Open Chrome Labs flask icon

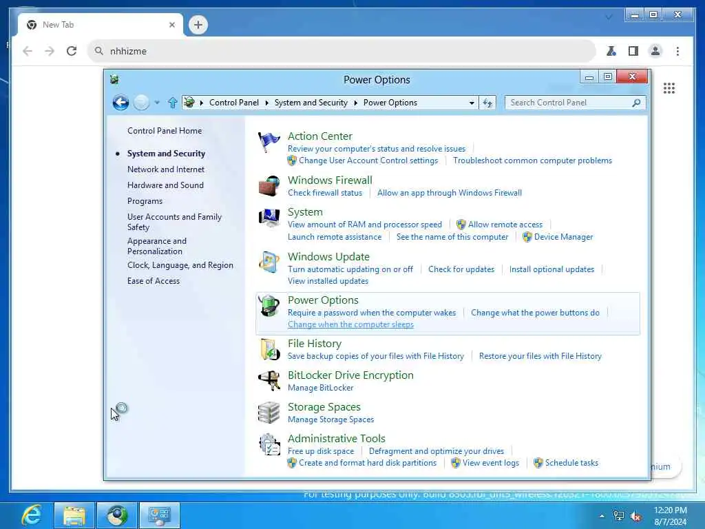[611, 51]
